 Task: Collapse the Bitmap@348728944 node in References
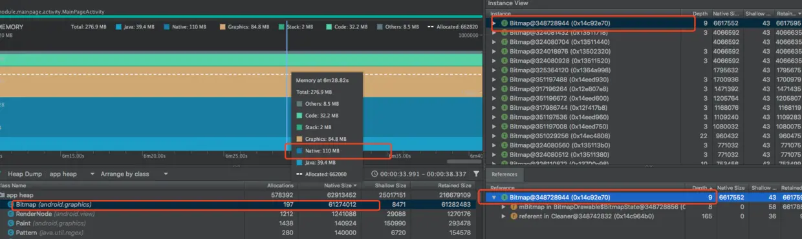(x=495, y=198)
